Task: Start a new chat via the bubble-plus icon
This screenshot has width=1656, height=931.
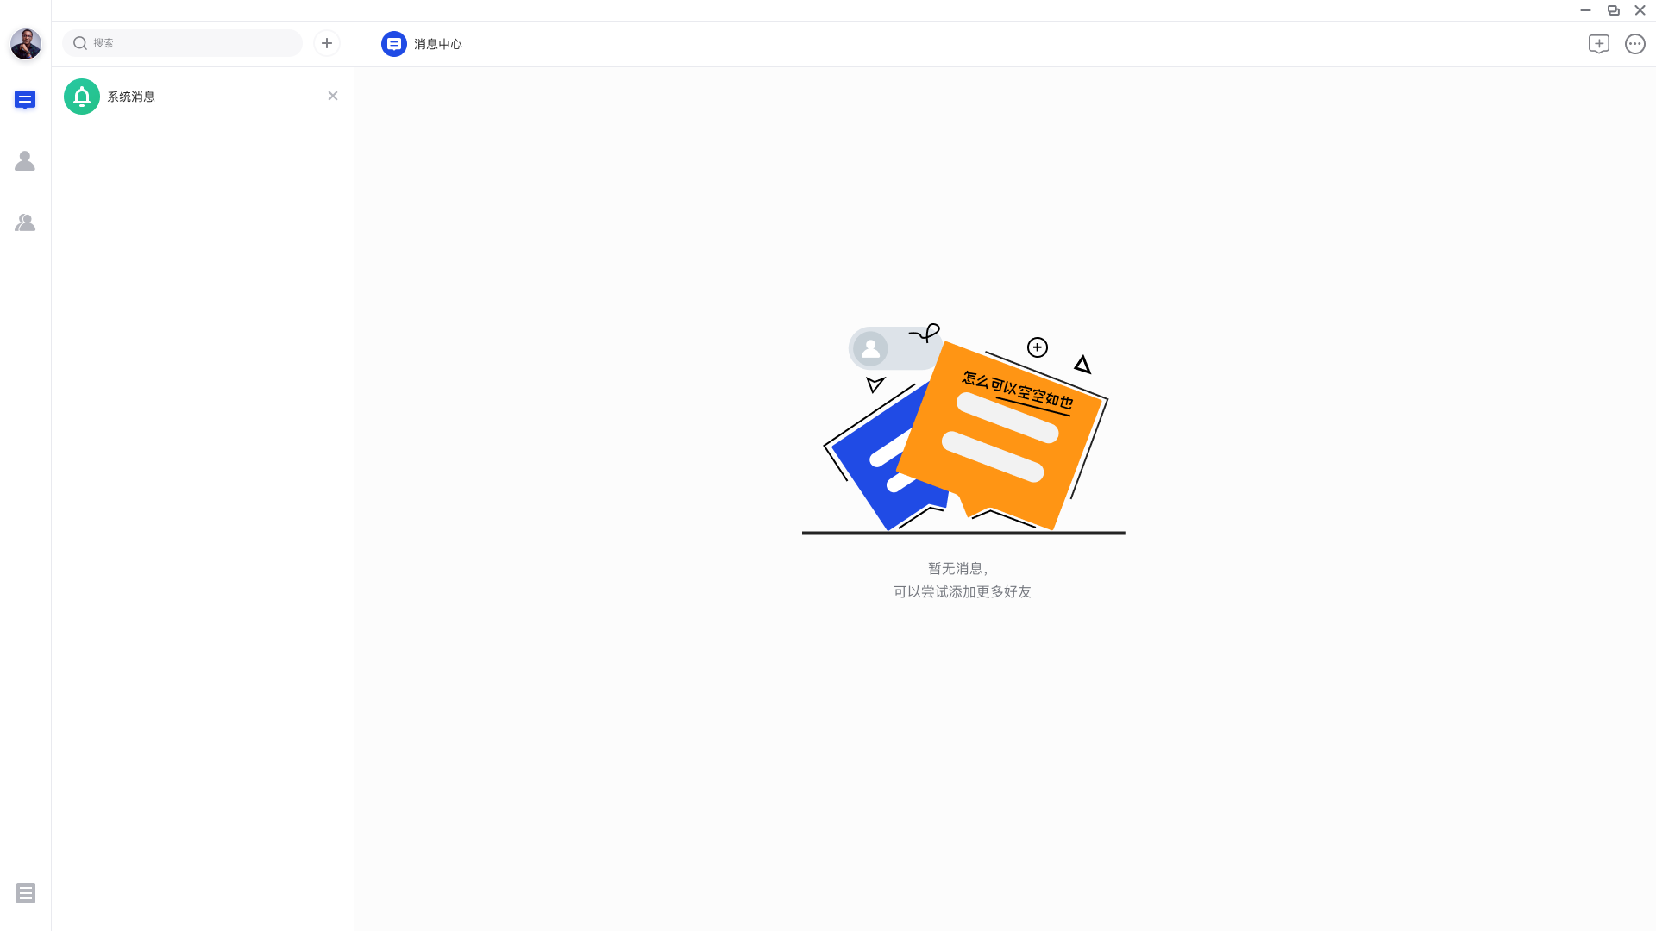Action: [x=1599, y=44]
